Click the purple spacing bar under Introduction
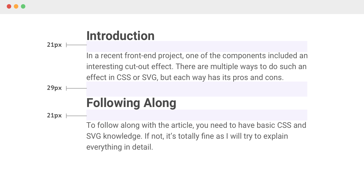The image size is (364, 173). click(197, 46)
